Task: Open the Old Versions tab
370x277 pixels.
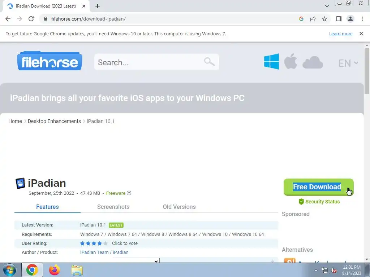Action: [x=179, y=207]
